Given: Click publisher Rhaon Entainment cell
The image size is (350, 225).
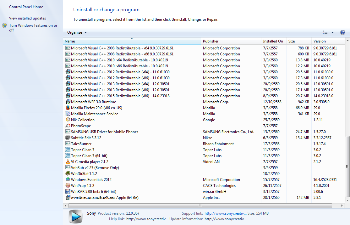Looking at the screenshot, I should point(218,144).
